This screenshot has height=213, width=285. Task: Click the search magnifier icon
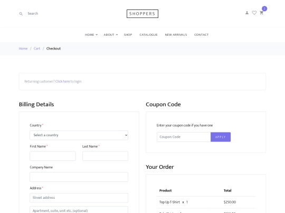click(x=21, y=14)
